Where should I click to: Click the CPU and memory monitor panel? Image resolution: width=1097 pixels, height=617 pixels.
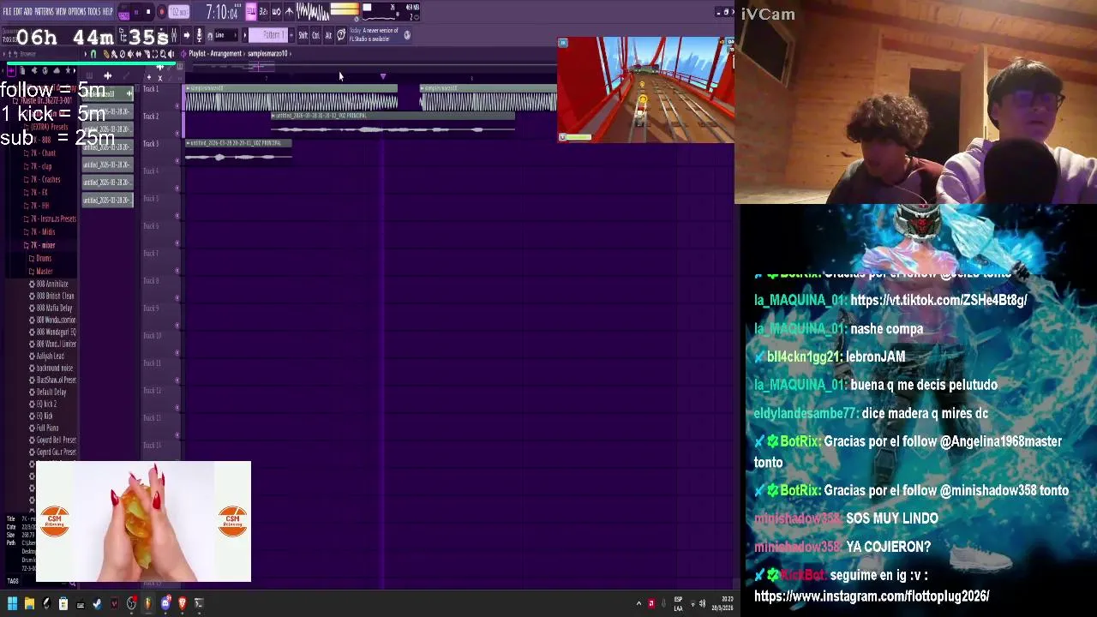pos(392,12)
